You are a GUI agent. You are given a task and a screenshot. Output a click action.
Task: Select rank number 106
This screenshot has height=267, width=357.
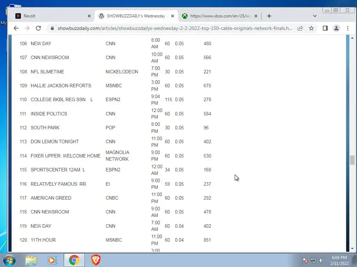(23, 43)
